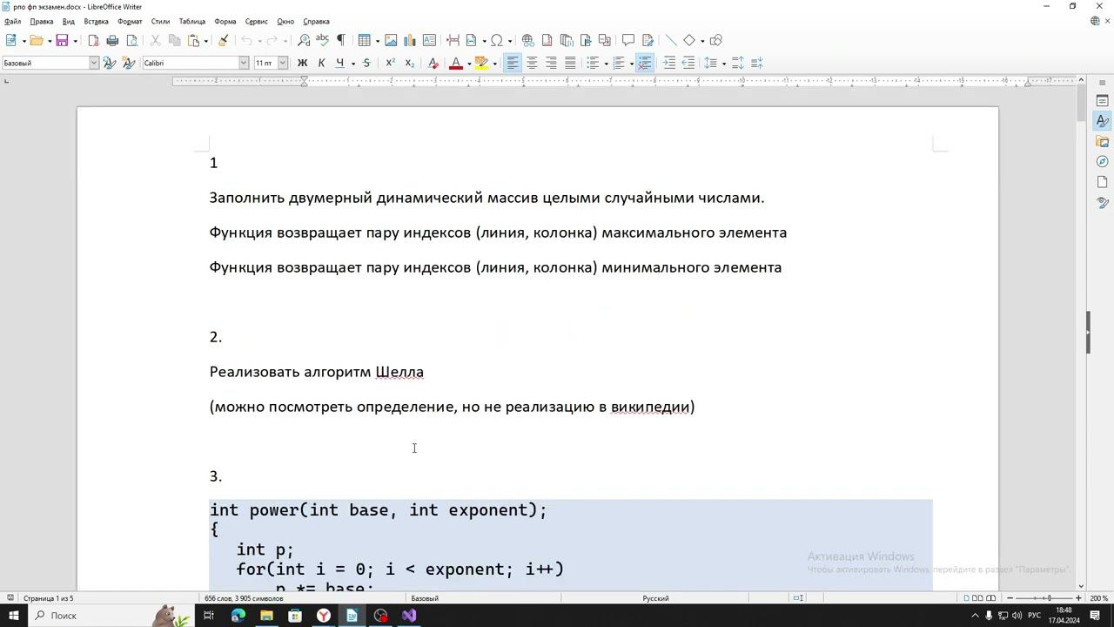
Task: Open sidebar Properties panel
Action: [1102, 101]
